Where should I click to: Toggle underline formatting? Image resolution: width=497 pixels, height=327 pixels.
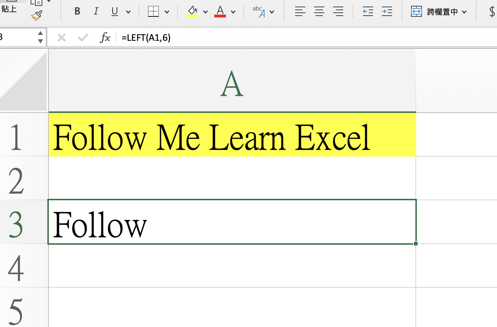(115, 11)
